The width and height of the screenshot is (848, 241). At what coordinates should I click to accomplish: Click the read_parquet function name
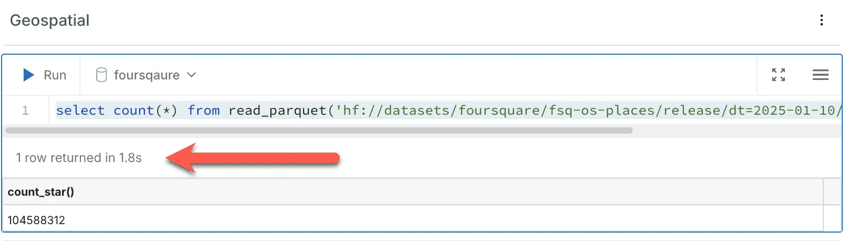pyautogui.click(x=277, y=111)
